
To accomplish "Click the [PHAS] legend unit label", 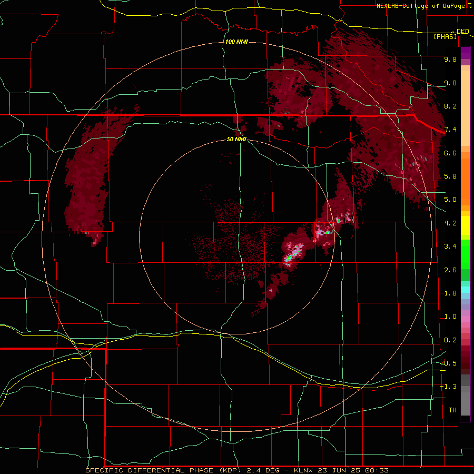I will 445,37.
